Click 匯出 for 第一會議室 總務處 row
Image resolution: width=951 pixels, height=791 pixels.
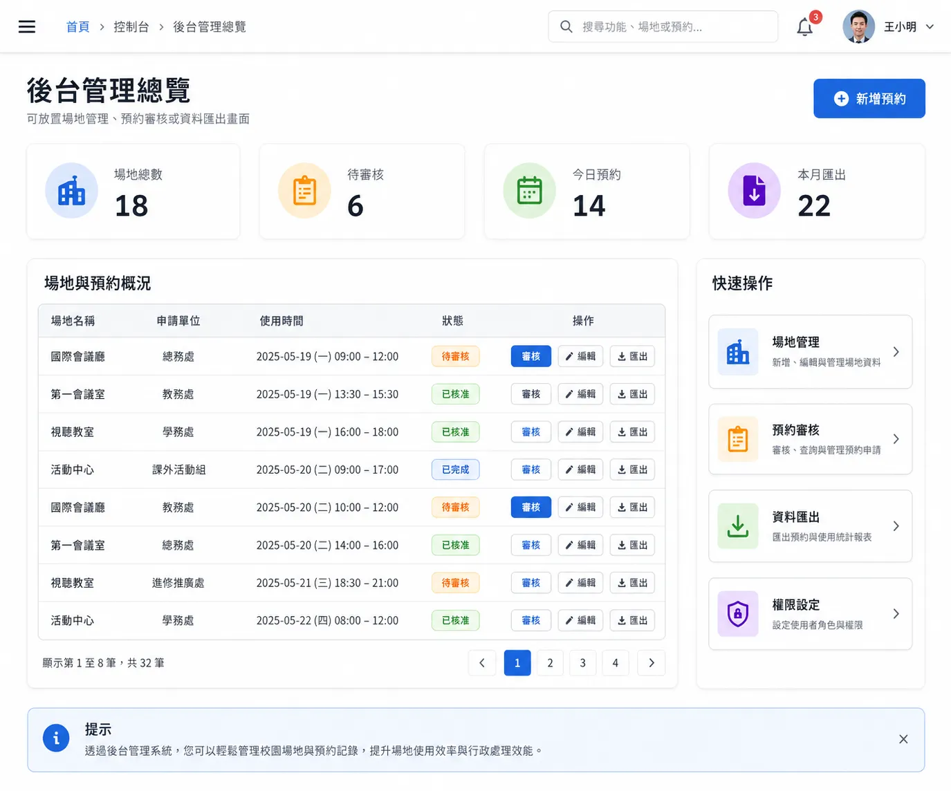632,545
